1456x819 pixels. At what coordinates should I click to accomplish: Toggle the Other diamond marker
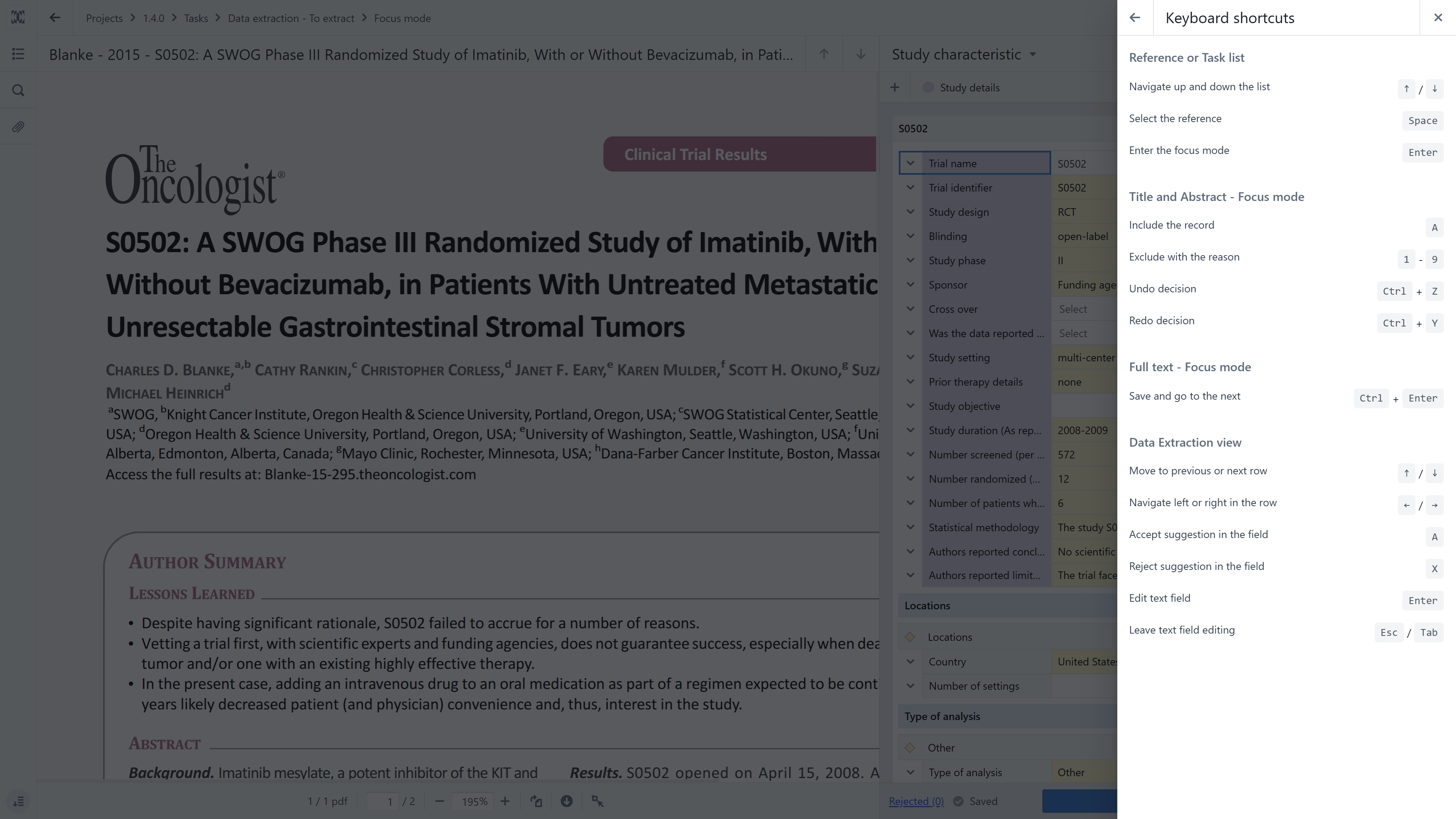(910, 748)
